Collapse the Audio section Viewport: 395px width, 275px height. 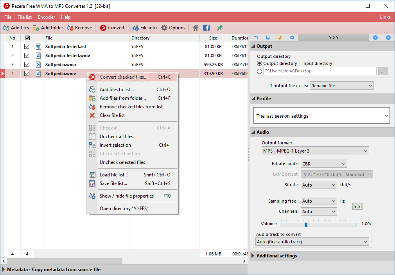pyautogui.click(x=253, y=132)
